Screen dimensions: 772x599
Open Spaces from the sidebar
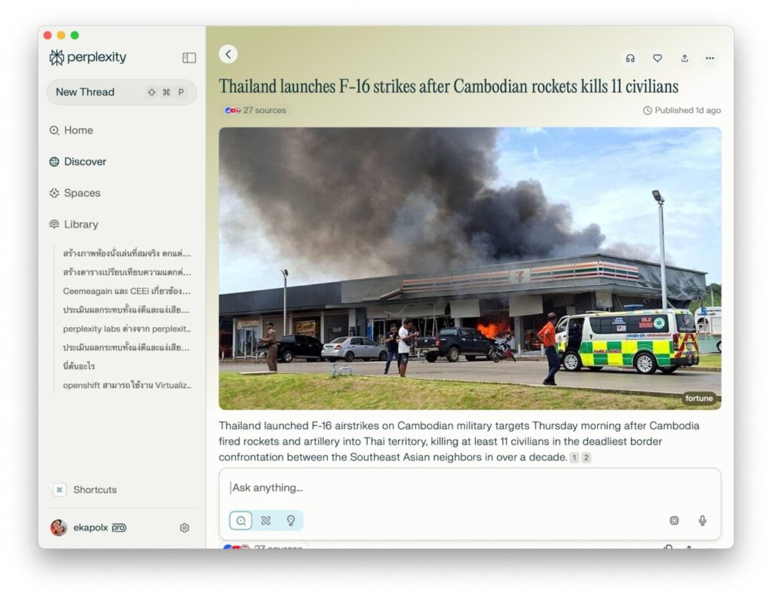click(x=75, y=193)
